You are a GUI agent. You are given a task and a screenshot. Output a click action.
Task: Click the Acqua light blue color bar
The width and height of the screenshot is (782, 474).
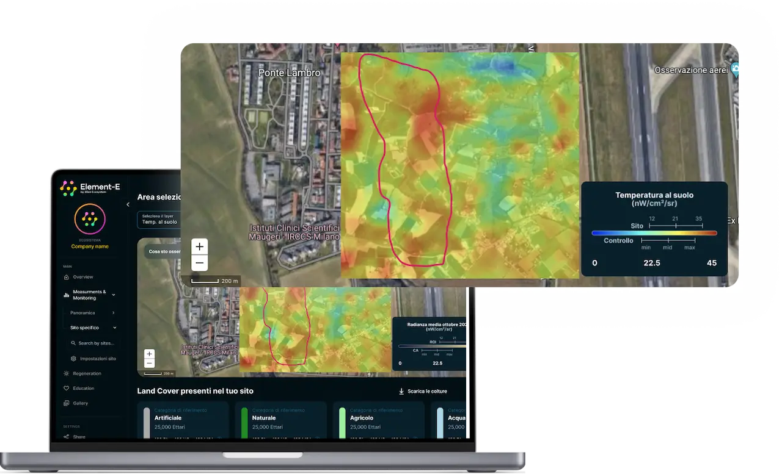click(440, 423)
